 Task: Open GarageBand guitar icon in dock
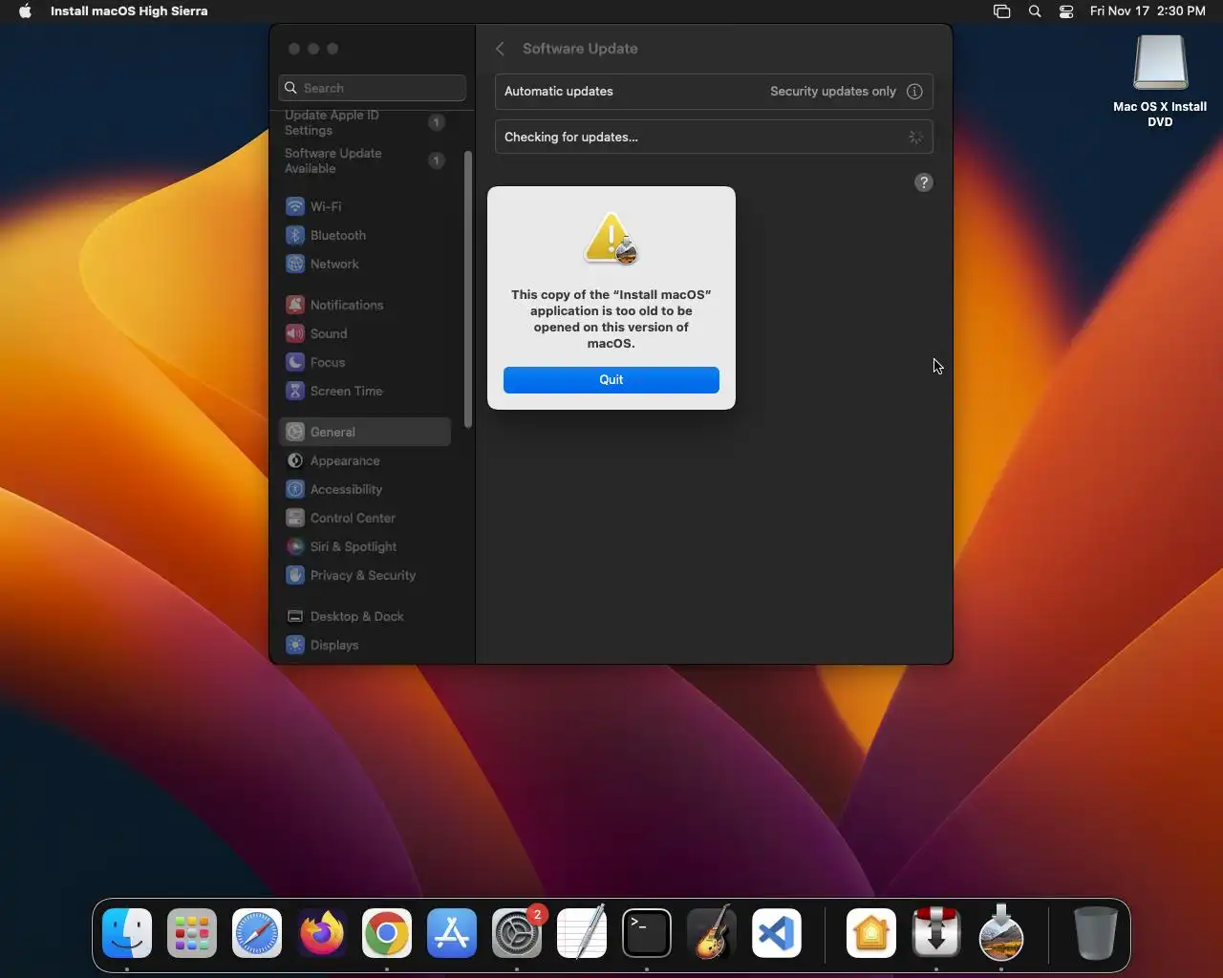click(712, 933)
